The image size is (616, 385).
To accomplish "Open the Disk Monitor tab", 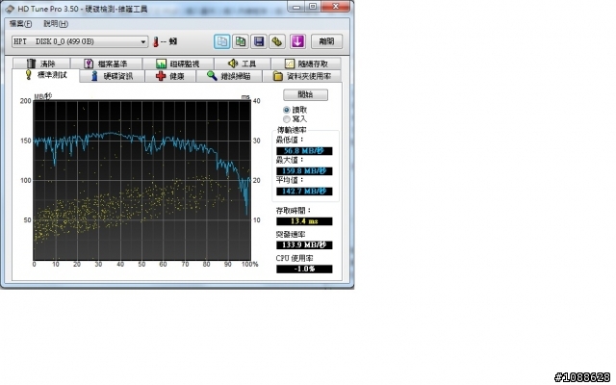I will pyautogui.click(x=178, y=64).
